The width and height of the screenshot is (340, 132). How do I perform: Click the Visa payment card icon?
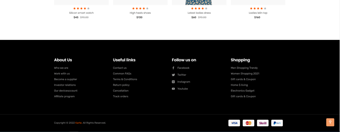(234, 123)
